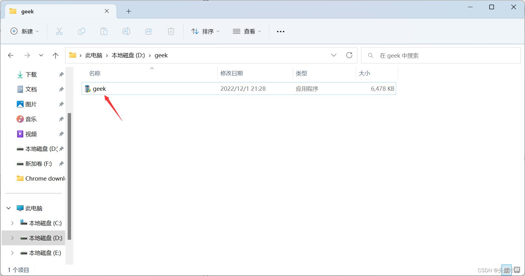
Task: Click the pin icon beside 新加卷 (F:)
Action: pyautogui.click(x=61, y=164)
